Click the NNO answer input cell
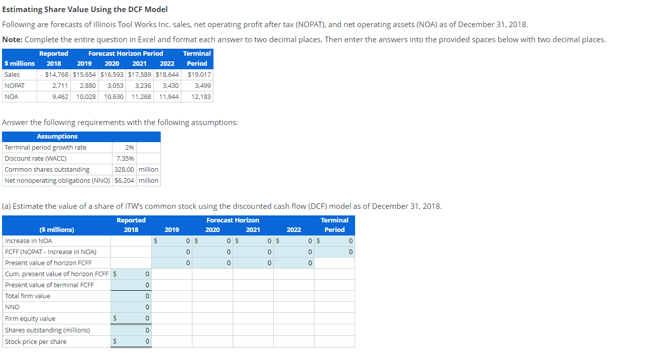The width and height of the screenshot is (661, 353). coord(132,307)
